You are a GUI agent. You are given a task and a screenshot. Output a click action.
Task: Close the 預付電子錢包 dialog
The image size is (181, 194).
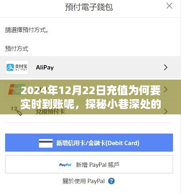(169, 6)
